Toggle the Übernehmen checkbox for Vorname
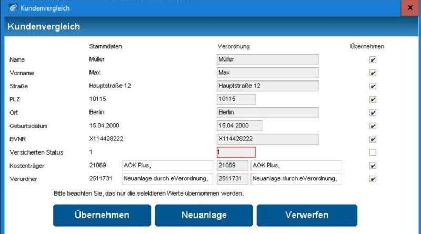Screen dimensions: 421x234 click(x=373, y=73)
